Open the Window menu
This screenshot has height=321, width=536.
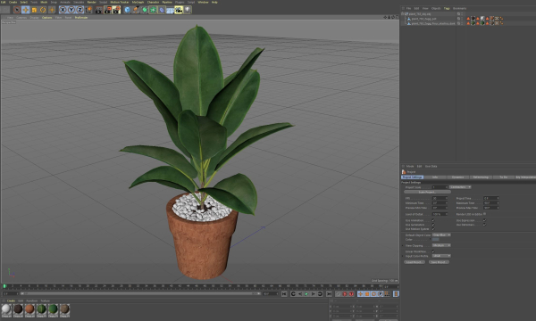point(203,2)
